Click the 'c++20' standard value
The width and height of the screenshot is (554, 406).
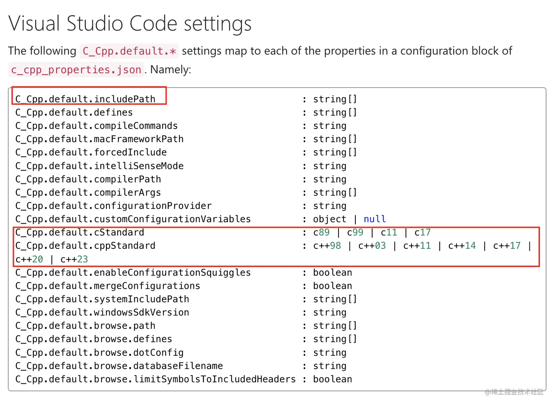coord(29,259)
